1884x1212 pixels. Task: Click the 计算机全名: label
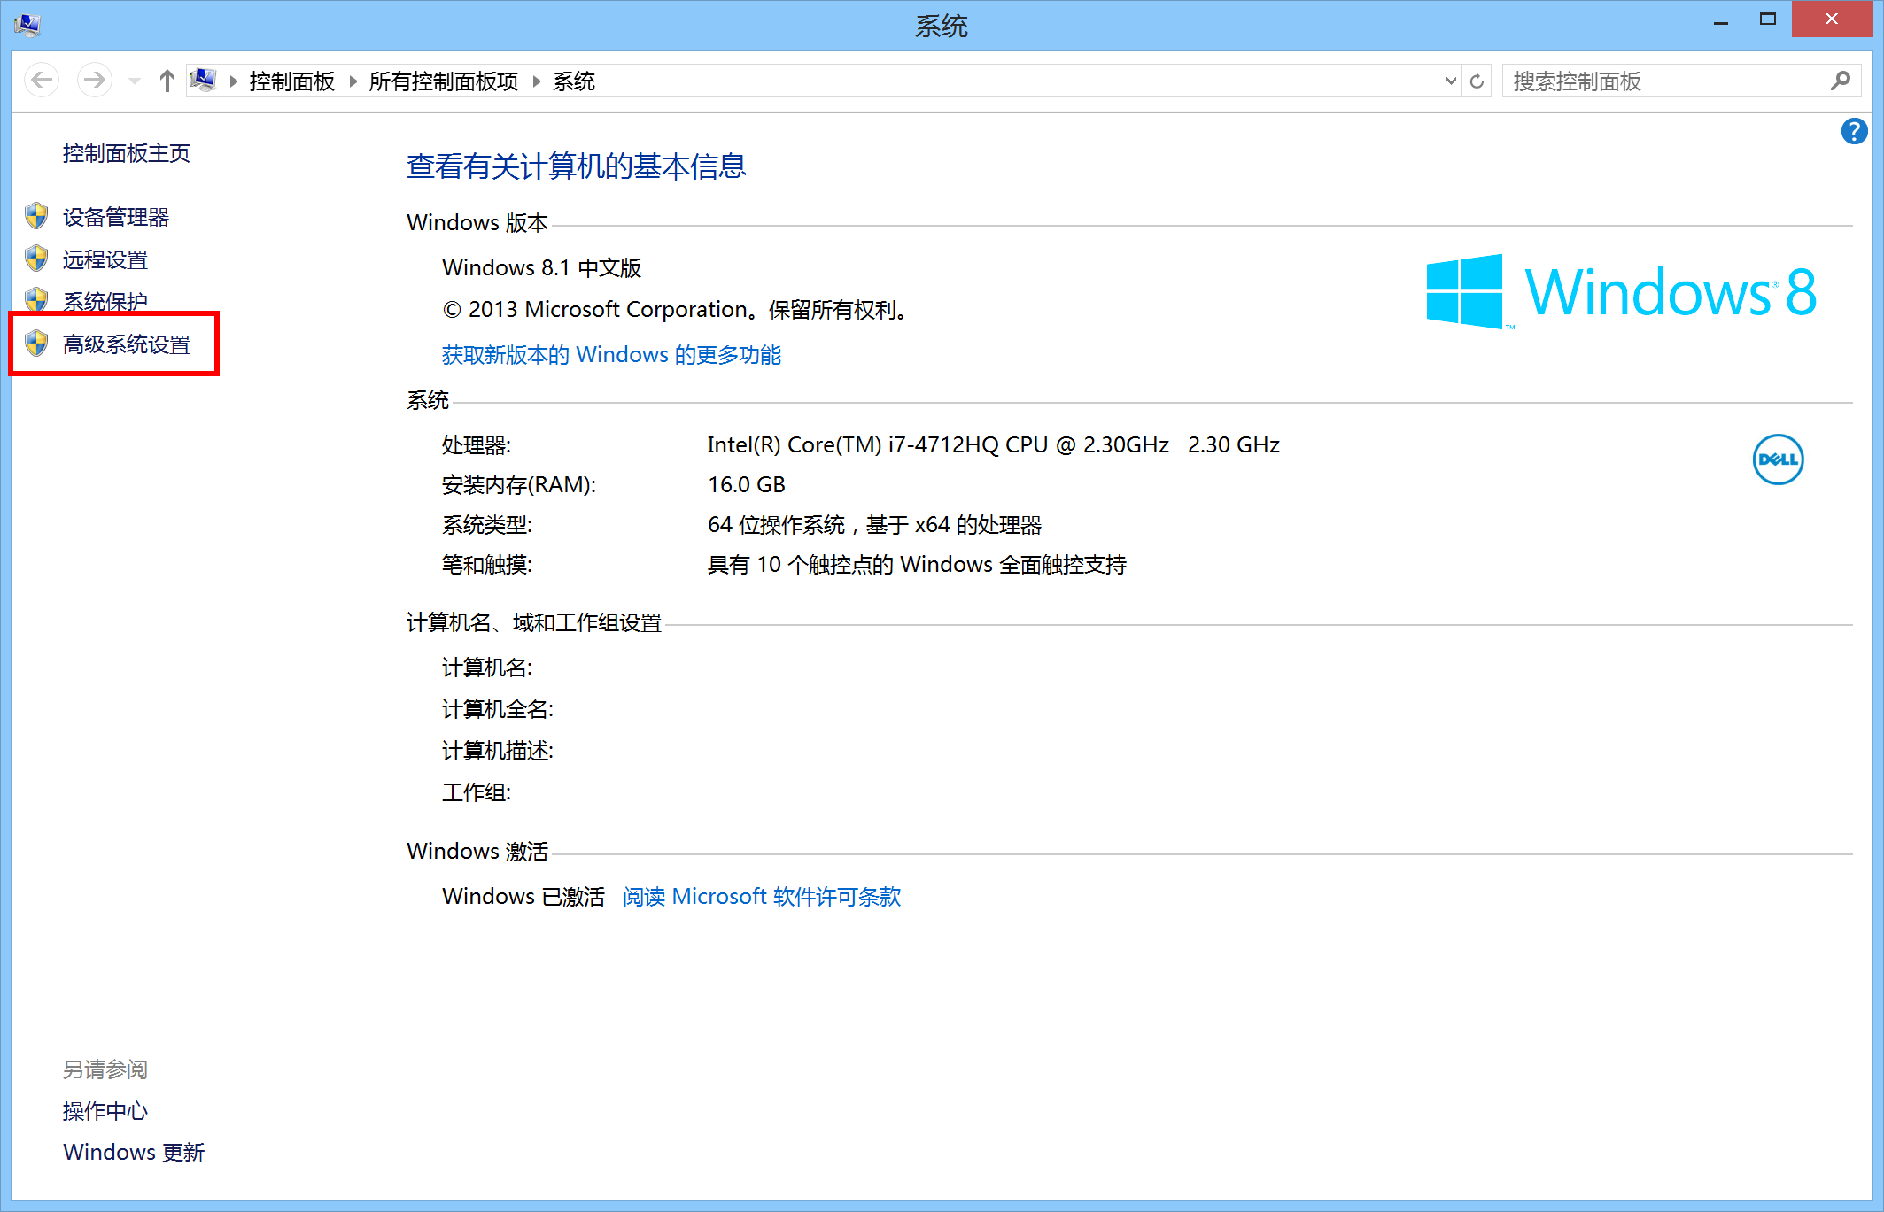click(498, 709)
